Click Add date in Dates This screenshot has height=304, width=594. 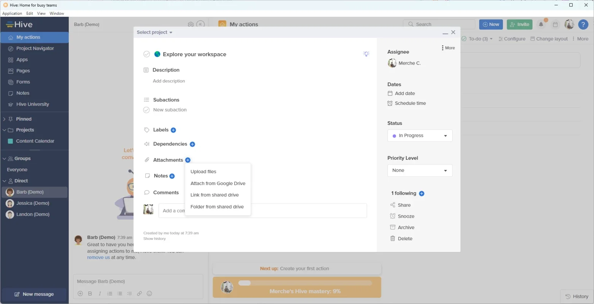(401, 93)
